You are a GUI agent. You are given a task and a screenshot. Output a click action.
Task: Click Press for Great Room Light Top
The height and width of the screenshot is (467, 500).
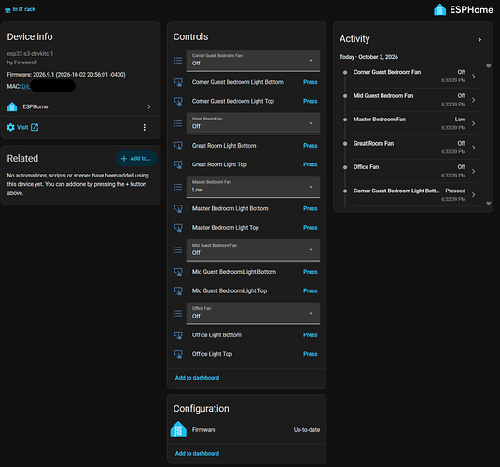click(311, 164)
